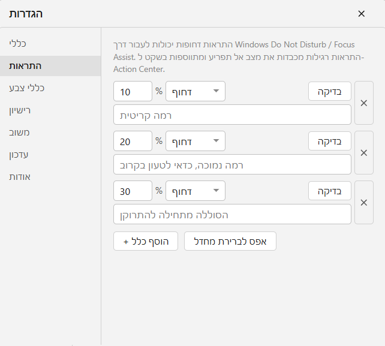Open the אודות section
Screen dimensions: 385x346
[x=50, y=177]
